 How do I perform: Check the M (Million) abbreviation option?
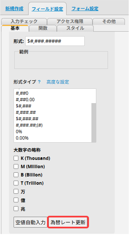(16, 167)
